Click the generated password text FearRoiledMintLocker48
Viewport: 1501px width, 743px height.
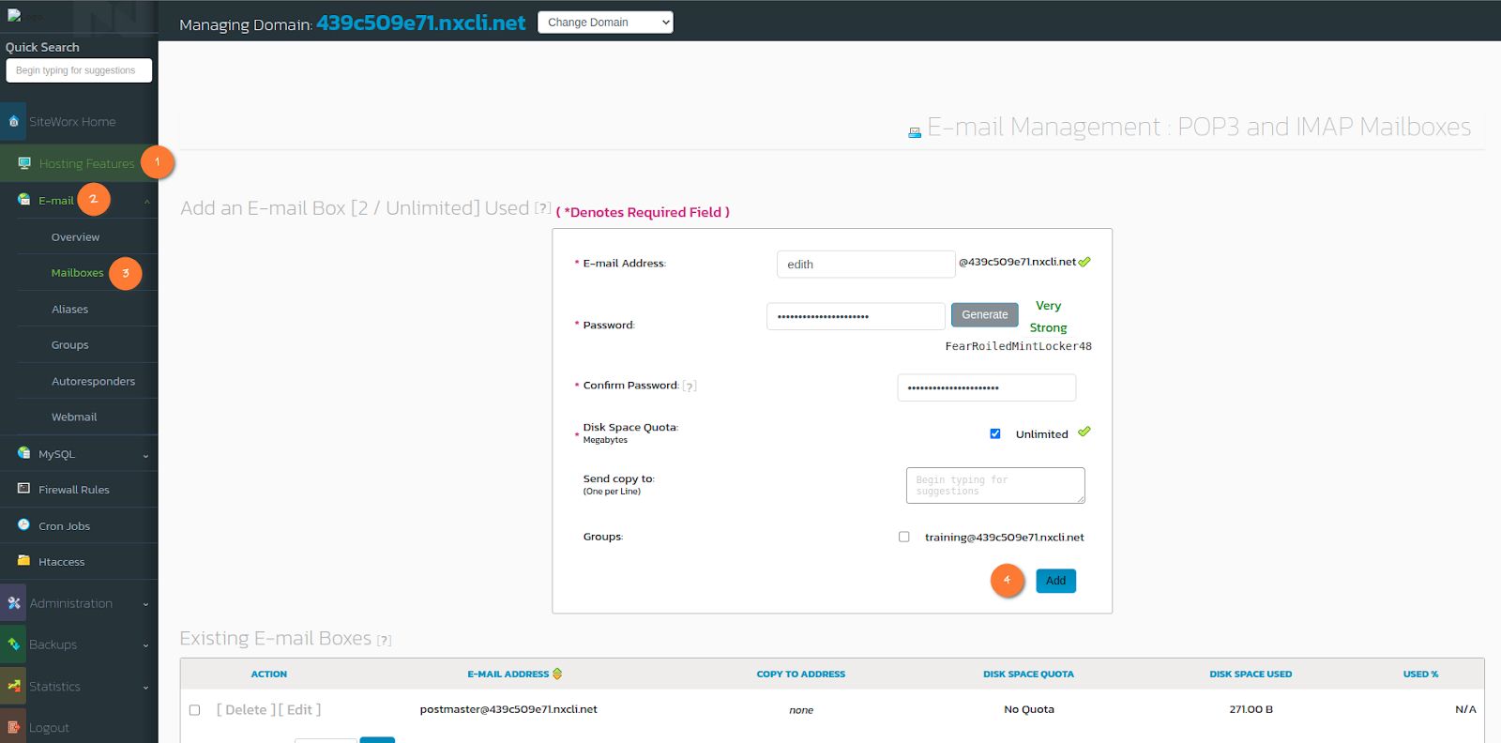[1018, 346]
